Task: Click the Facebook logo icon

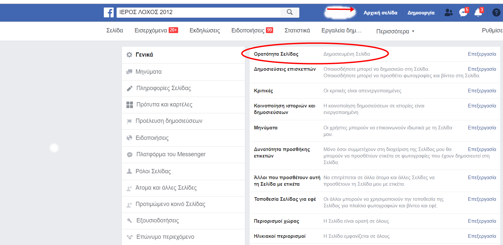Action: (109, 12)
